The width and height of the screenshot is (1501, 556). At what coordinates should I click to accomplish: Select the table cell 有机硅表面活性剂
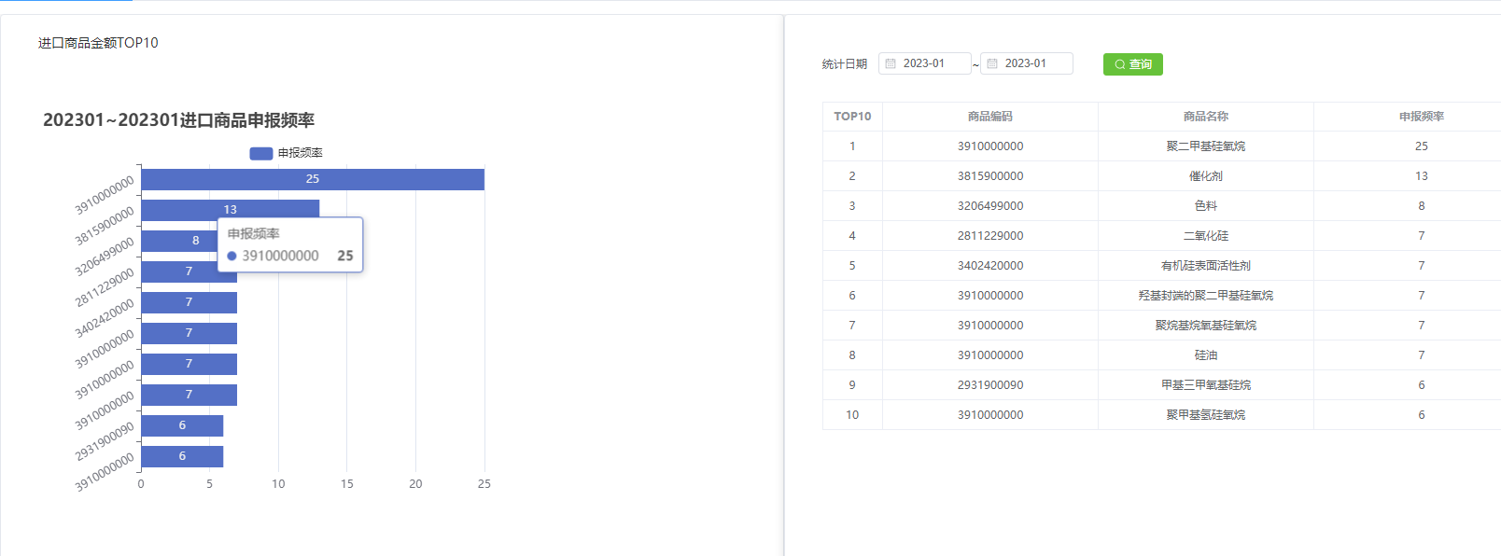1206,266
